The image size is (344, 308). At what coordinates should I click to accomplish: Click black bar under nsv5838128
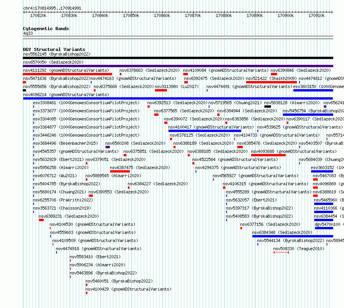267,107
